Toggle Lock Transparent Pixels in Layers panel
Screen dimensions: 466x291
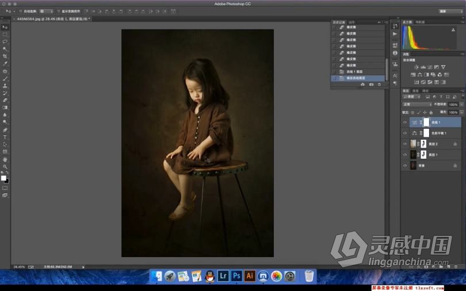pos(412,113)
